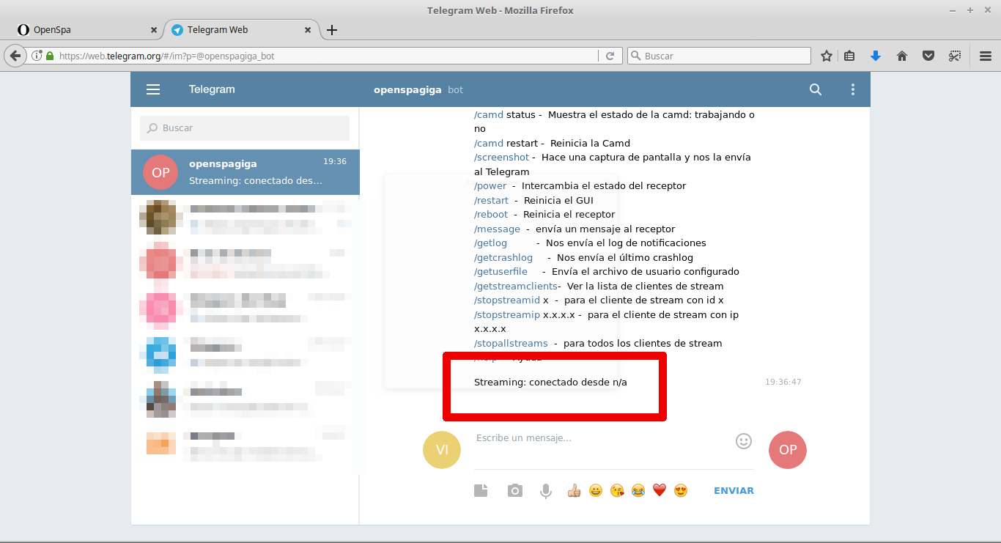Close the OpenSpa tab

154,30
